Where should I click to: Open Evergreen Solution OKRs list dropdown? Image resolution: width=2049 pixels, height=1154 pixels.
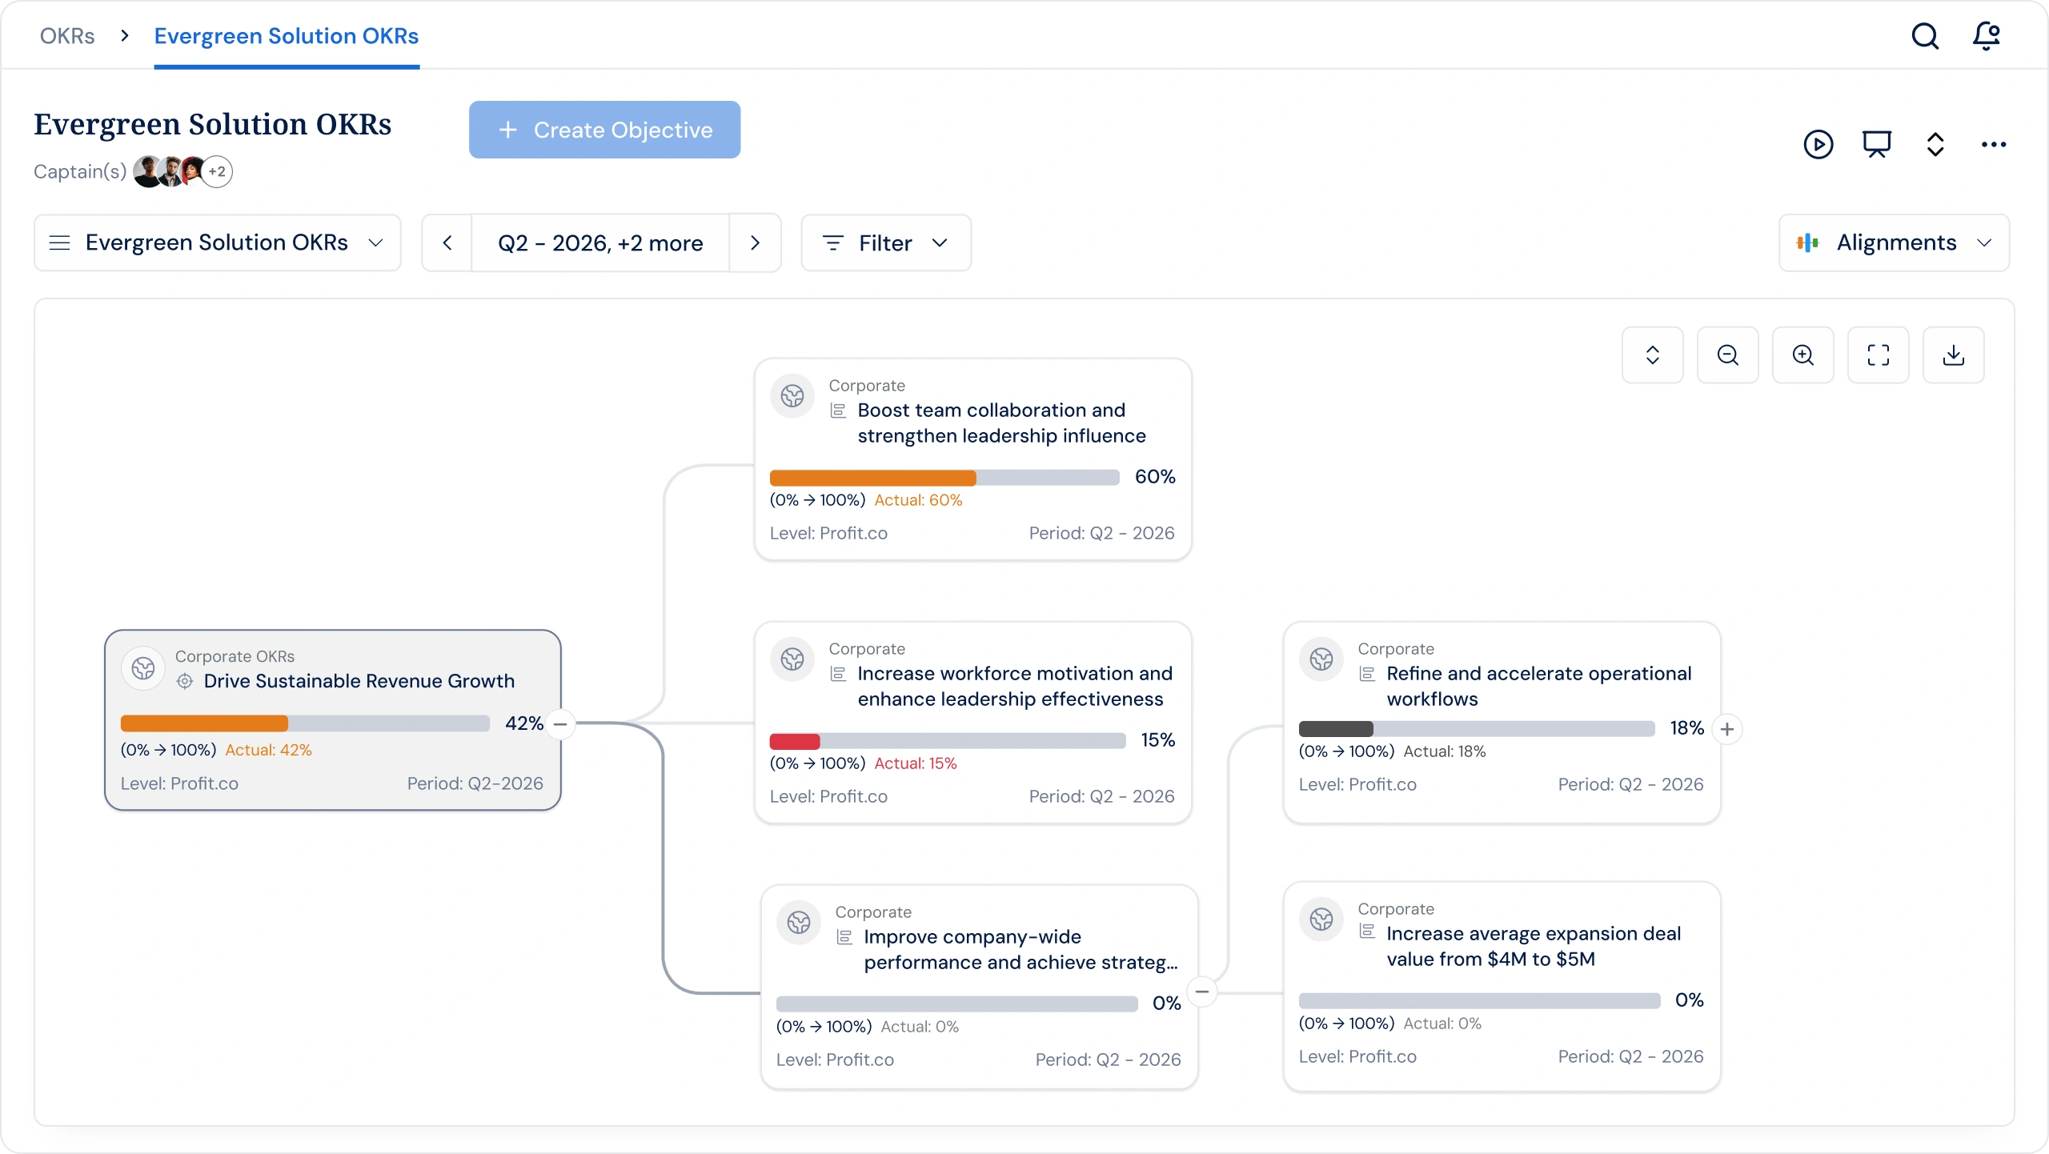(x=218, y=242)
